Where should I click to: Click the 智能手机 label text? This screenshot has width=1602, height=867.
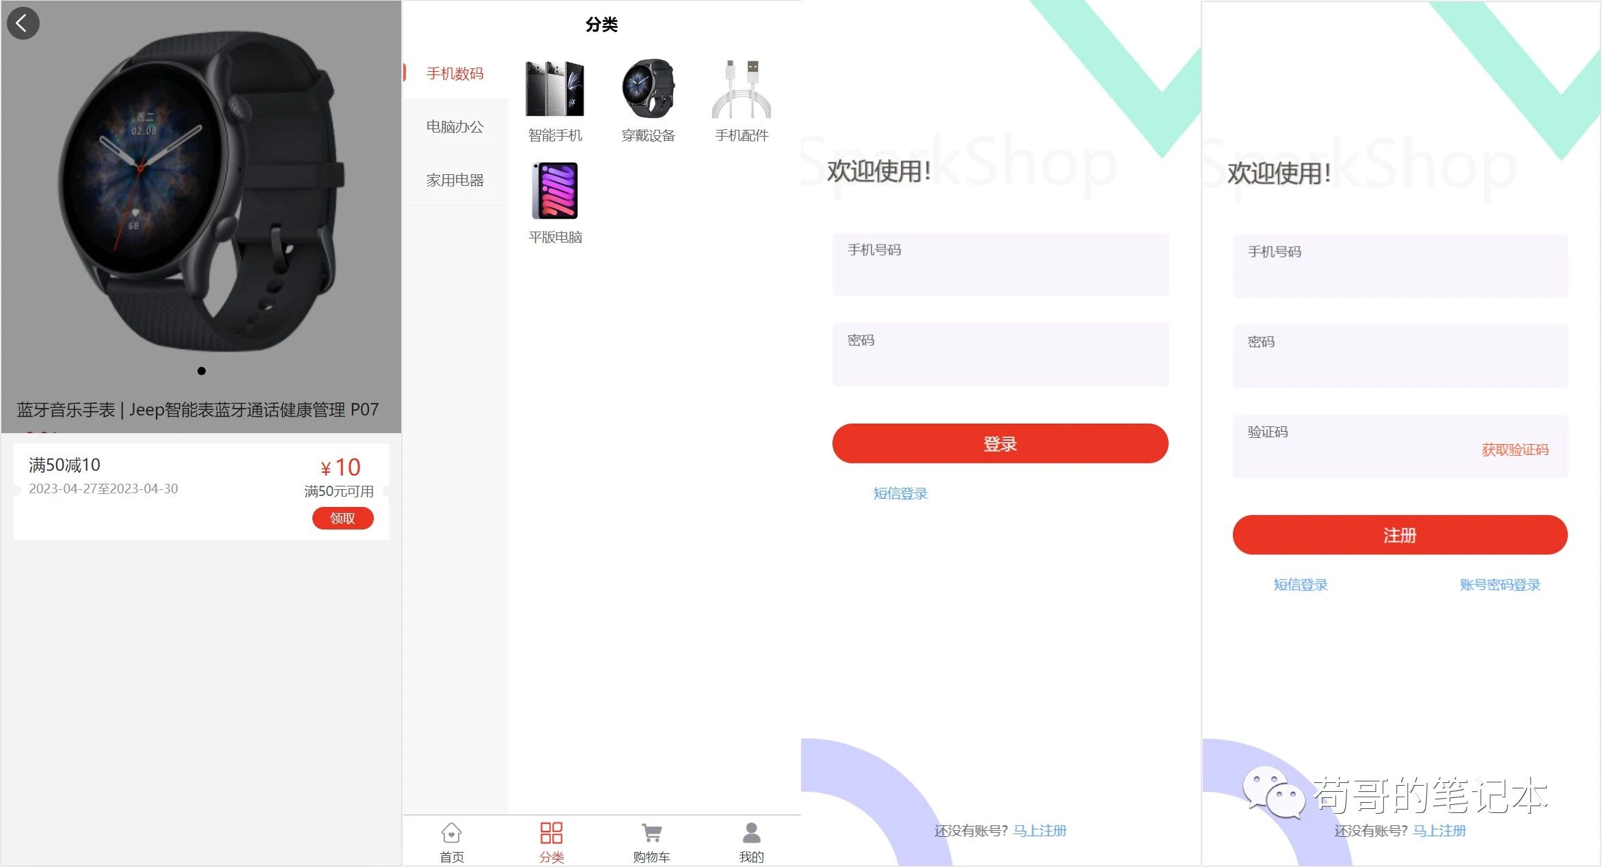tap(555, 135)
